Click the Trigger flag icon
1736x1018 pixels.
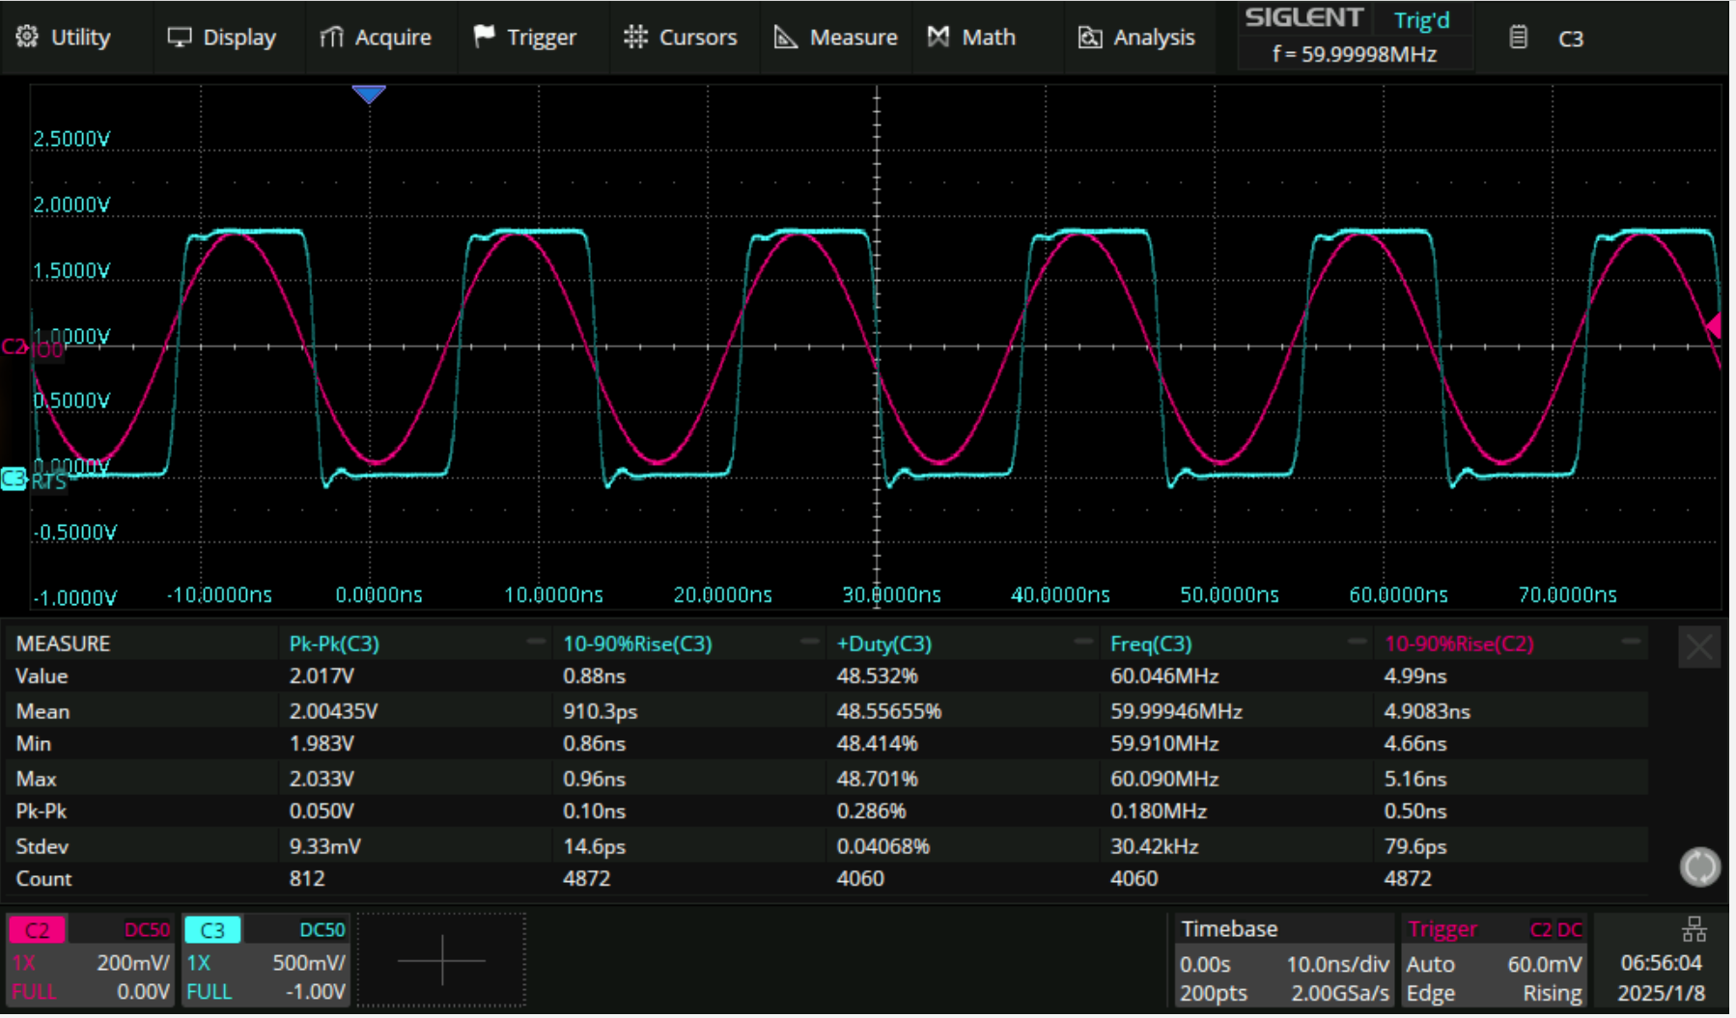(484, 36)
